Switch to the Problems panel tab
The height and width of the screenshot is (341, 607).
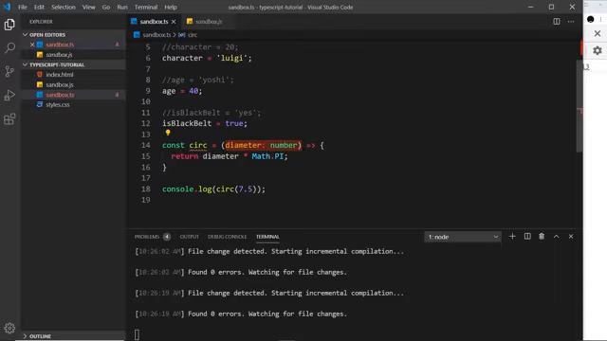[147, 237]
